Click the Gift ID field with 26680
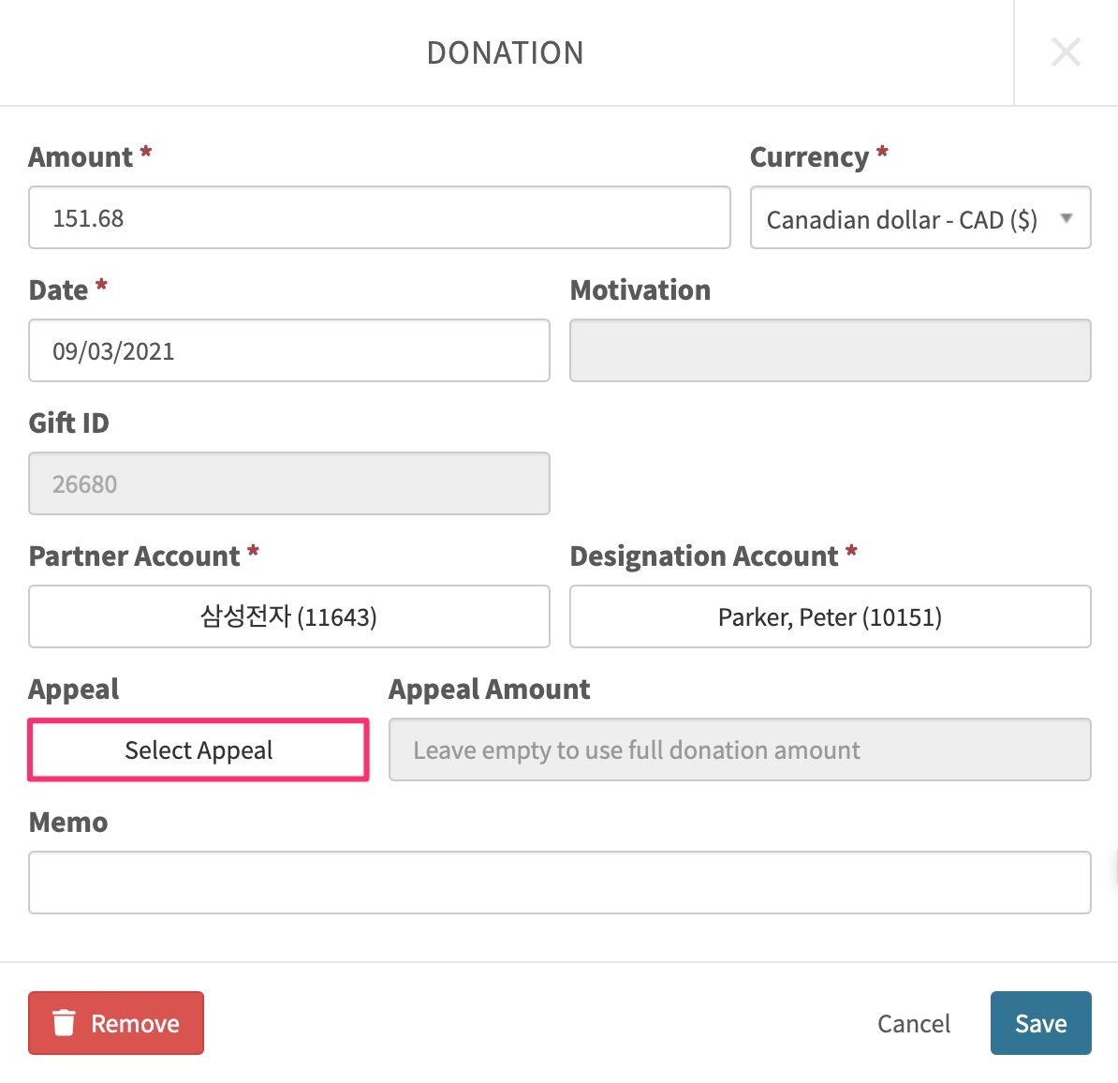The height and width of the screenshot is (1083, 1118). point(288,483)
